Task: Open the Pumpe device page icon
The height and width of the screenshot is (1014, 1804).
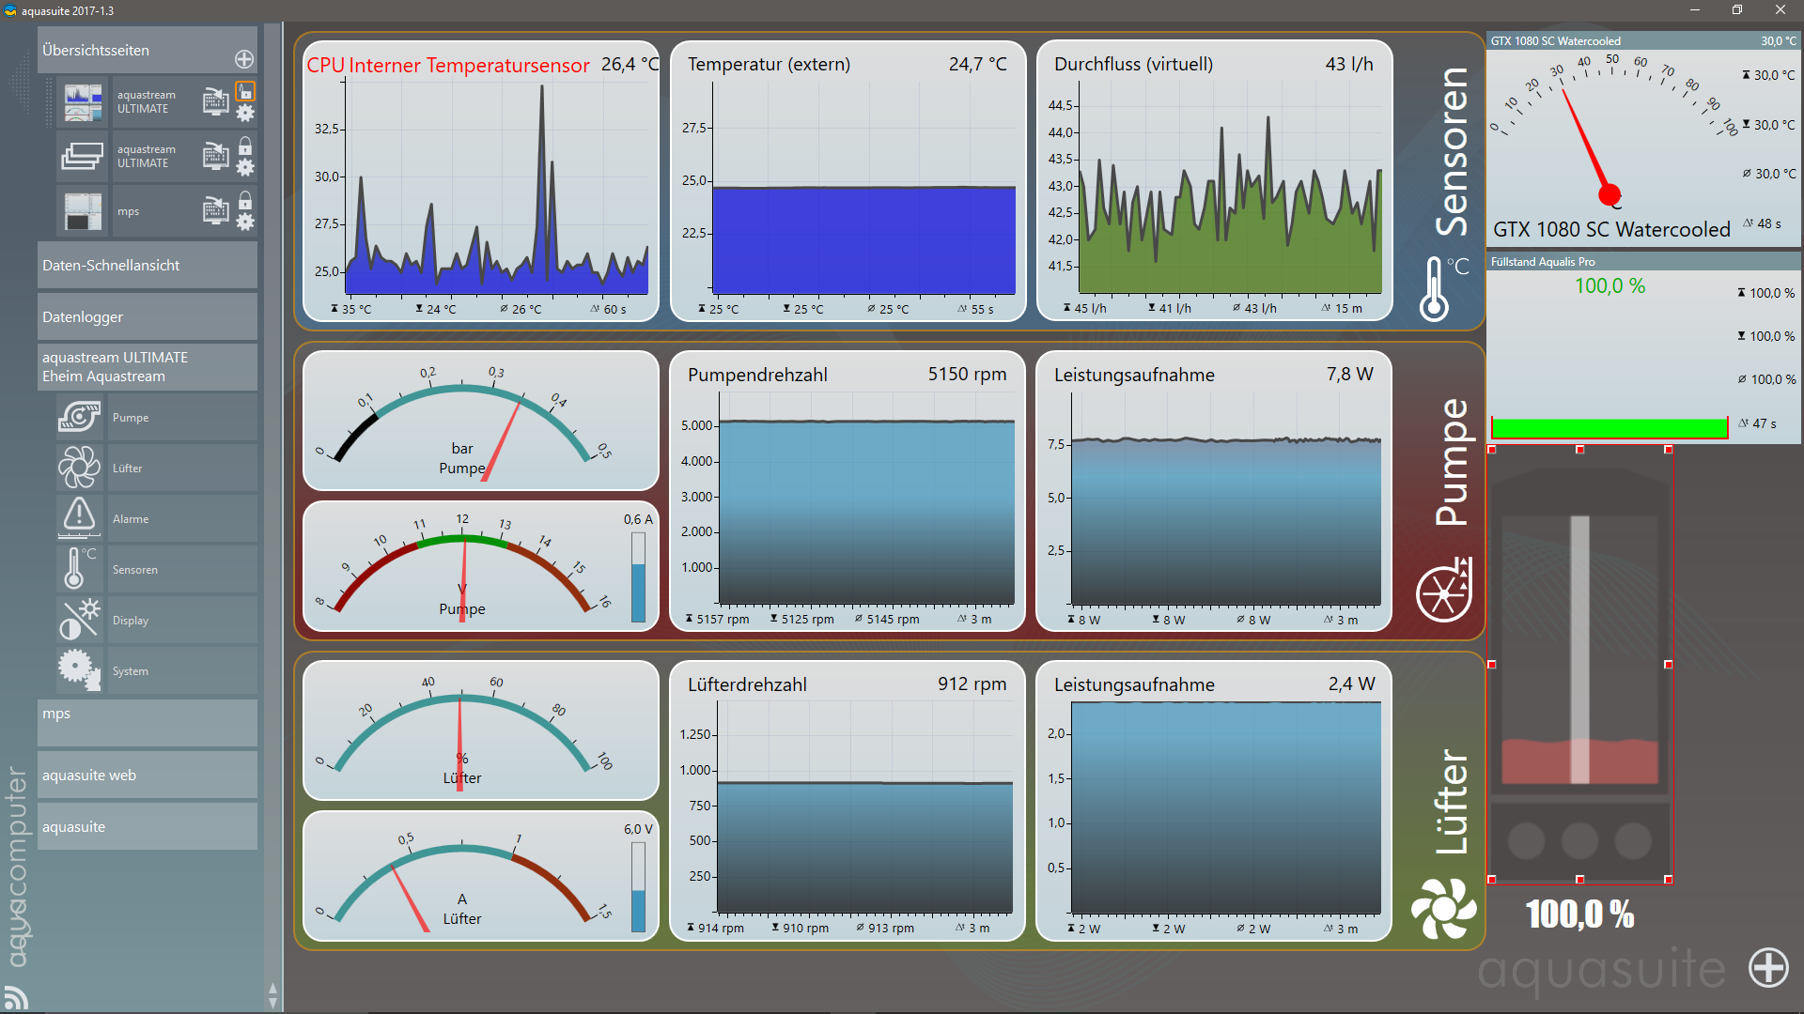Action: [x=79, y=418]
